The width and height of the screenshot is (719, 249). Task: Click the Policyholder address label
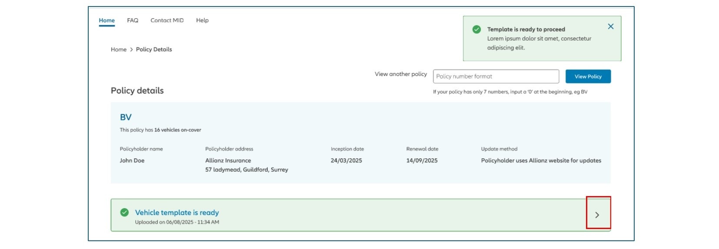[x=229, y=149]
